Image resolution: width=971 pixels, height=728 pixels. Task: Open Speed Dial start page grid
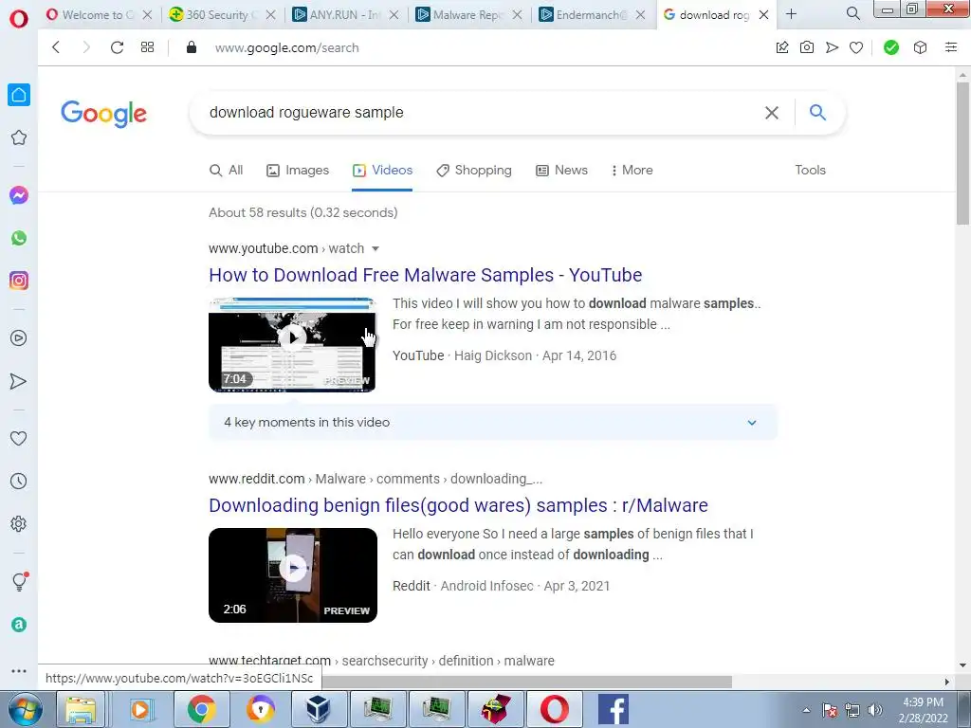147,47
